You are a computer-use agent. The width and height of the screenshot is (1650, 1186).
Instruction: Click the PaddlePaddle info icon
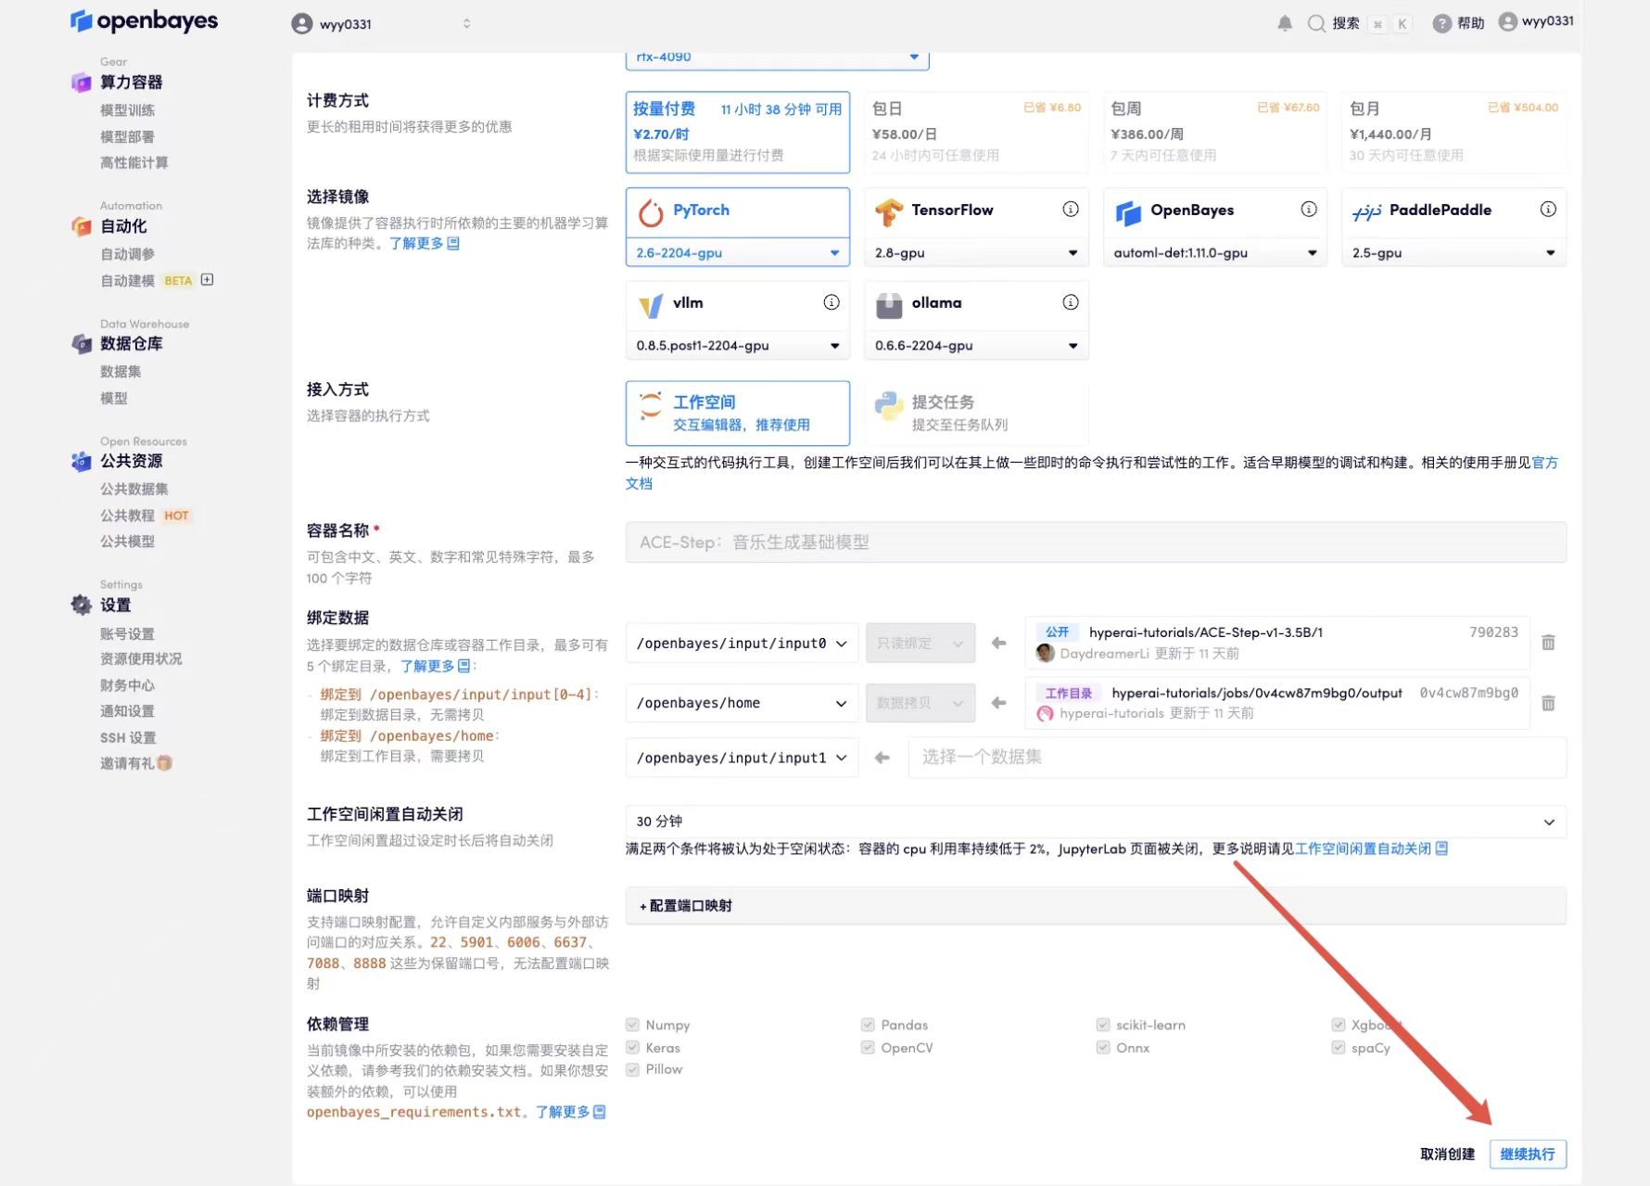[x=1547, y=210]
